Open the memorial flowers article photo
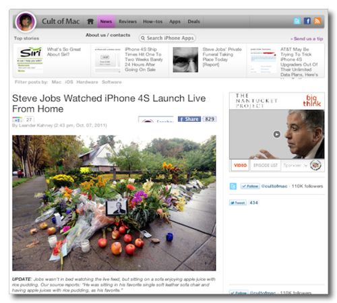337x303 pixels. pos(114,203)
